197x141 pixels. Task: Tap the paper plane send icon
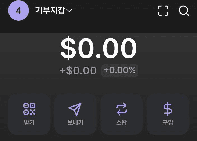pyautogui.click(x=75, y=109)
